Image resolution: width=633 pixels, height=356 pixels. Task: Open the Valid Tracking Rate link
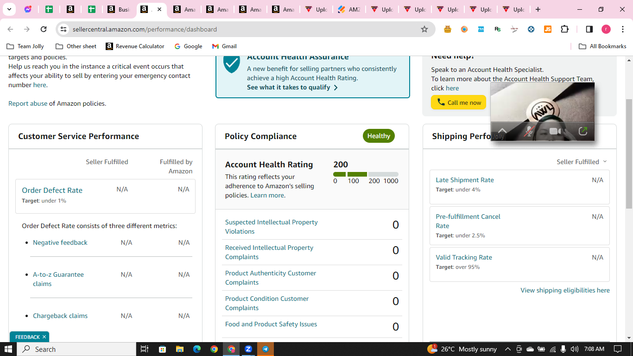click(x=464, y=257)
